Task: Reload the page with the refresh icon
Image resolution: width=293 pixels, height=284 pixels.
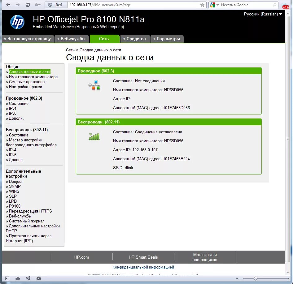Action: pyautogui.click(x=28, y=5)
